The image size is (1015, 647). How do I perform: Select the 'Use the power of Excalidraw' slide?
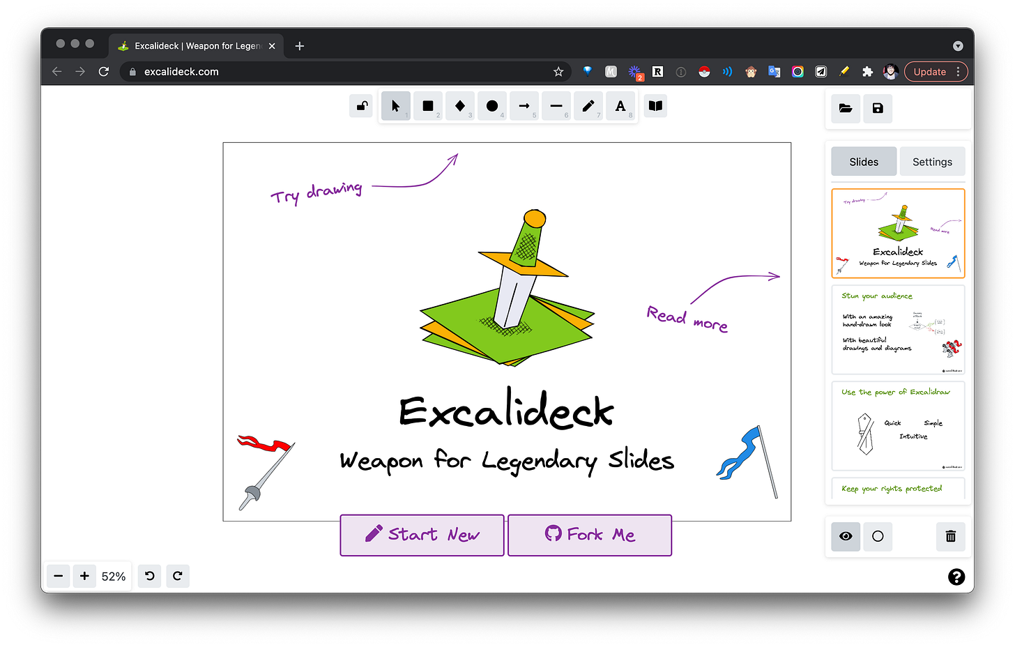click(898, 426)
